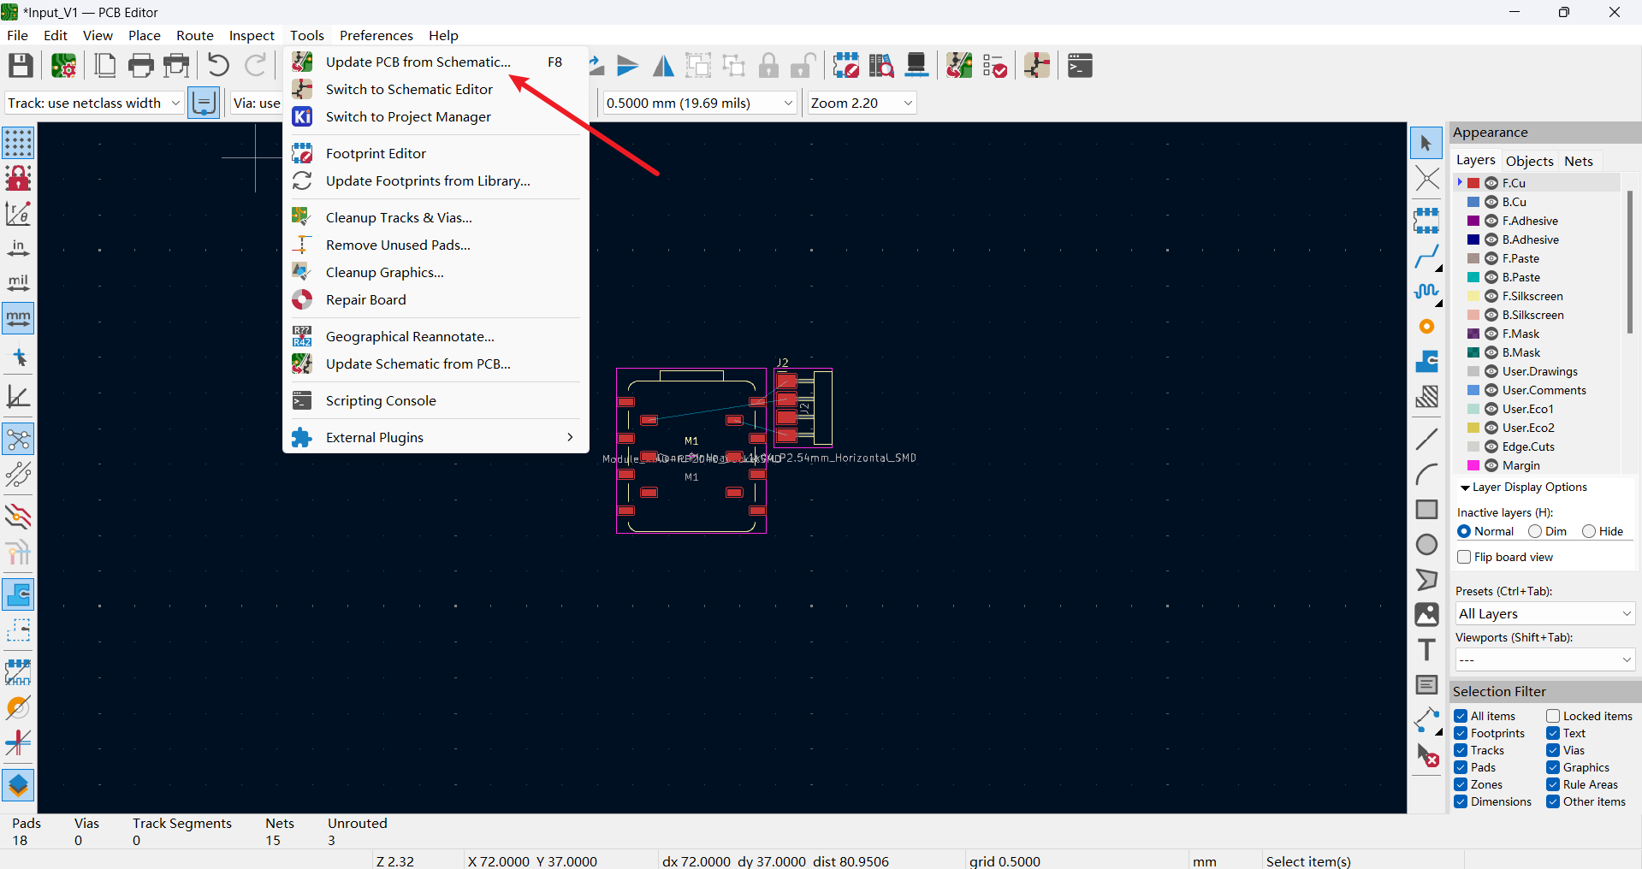
Task: Click the B.Paste layer color swatch
Action: 1473,277
